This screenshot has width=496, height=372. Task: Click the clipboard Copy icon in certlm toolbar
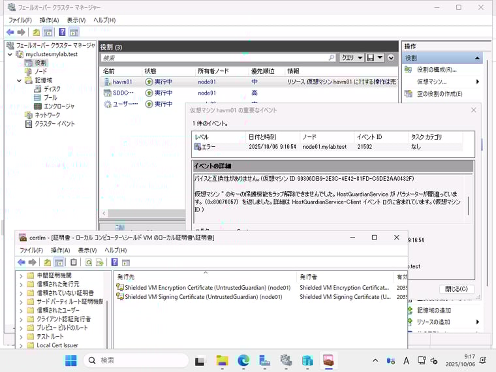pos(74,262)
